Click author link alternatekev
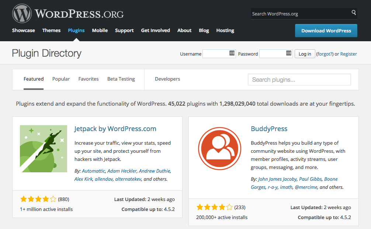The height and width of the screenshot is (229, 371). 128,179
